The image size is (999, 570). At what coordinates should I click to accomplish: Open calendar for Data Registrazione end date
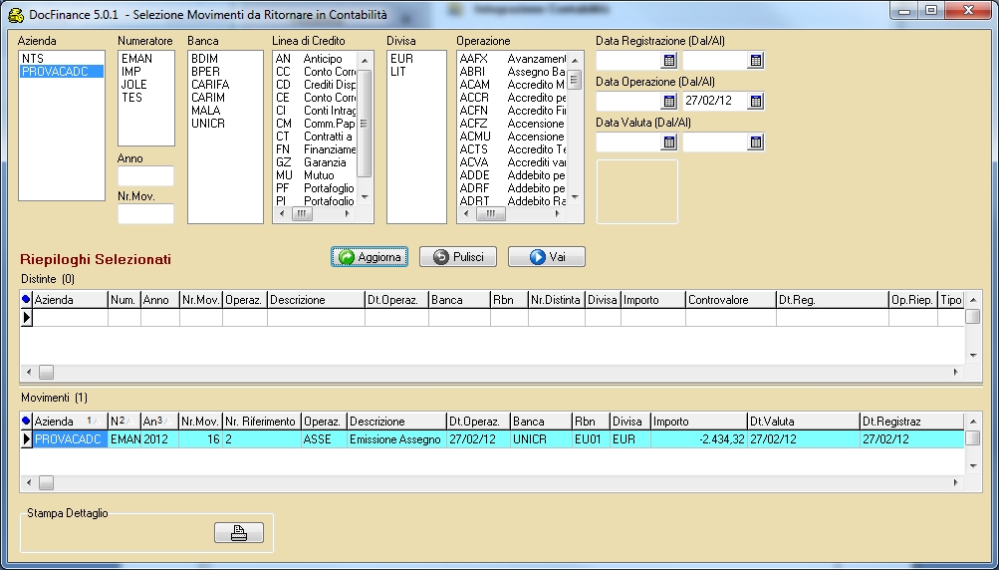click(755, 61)
